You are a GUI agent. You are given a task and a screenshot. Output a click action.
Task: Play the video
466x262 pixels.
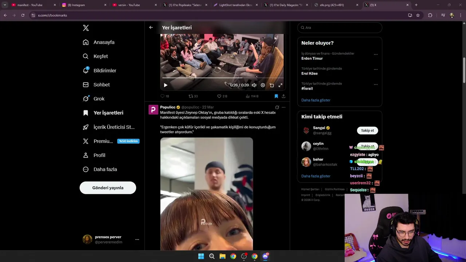pos(166,85)
